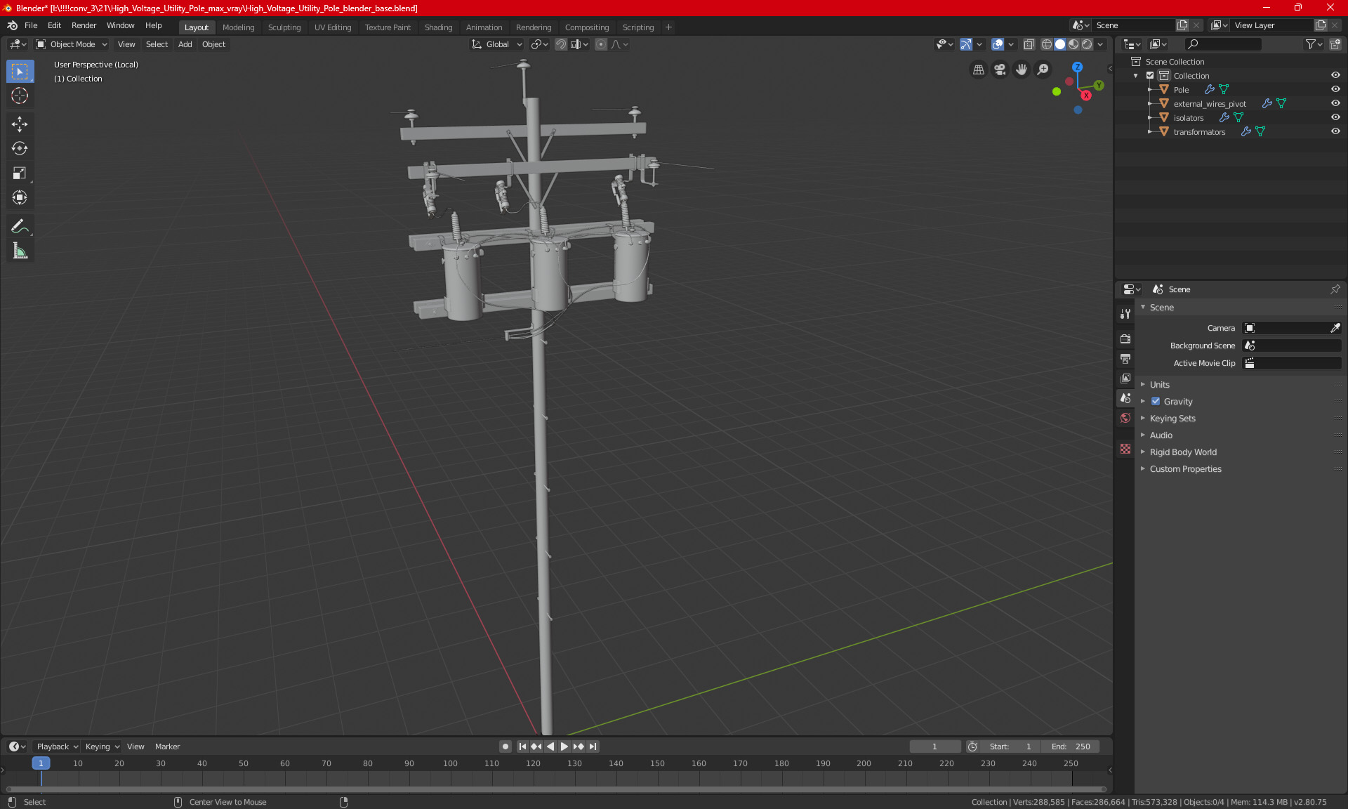Expand the Keying Sets panel
Screen dimensions: 1348x809
point(1172,419)
